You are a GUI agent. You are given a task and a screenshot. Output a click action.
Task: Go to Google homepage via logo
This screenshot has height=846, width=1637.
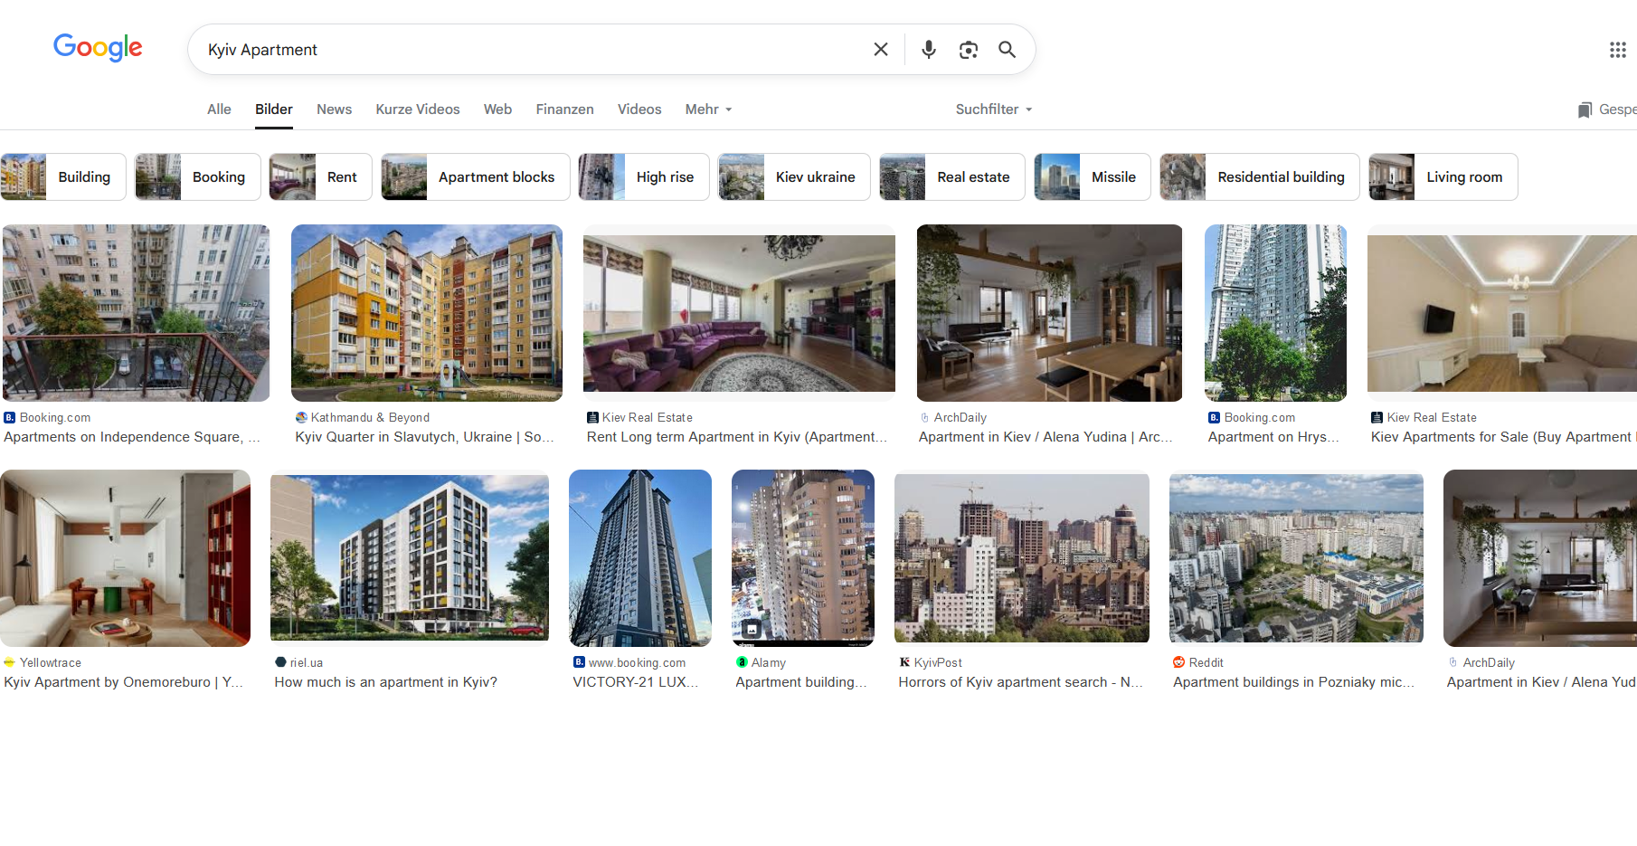pos(98,48)
